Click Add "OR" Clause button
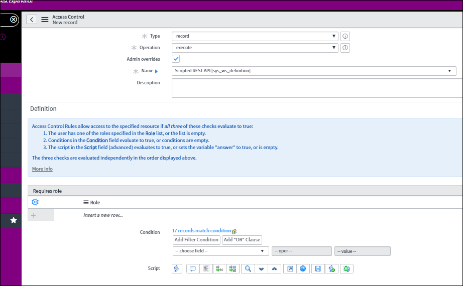The image size is (463, 286). tap(242, 240)
